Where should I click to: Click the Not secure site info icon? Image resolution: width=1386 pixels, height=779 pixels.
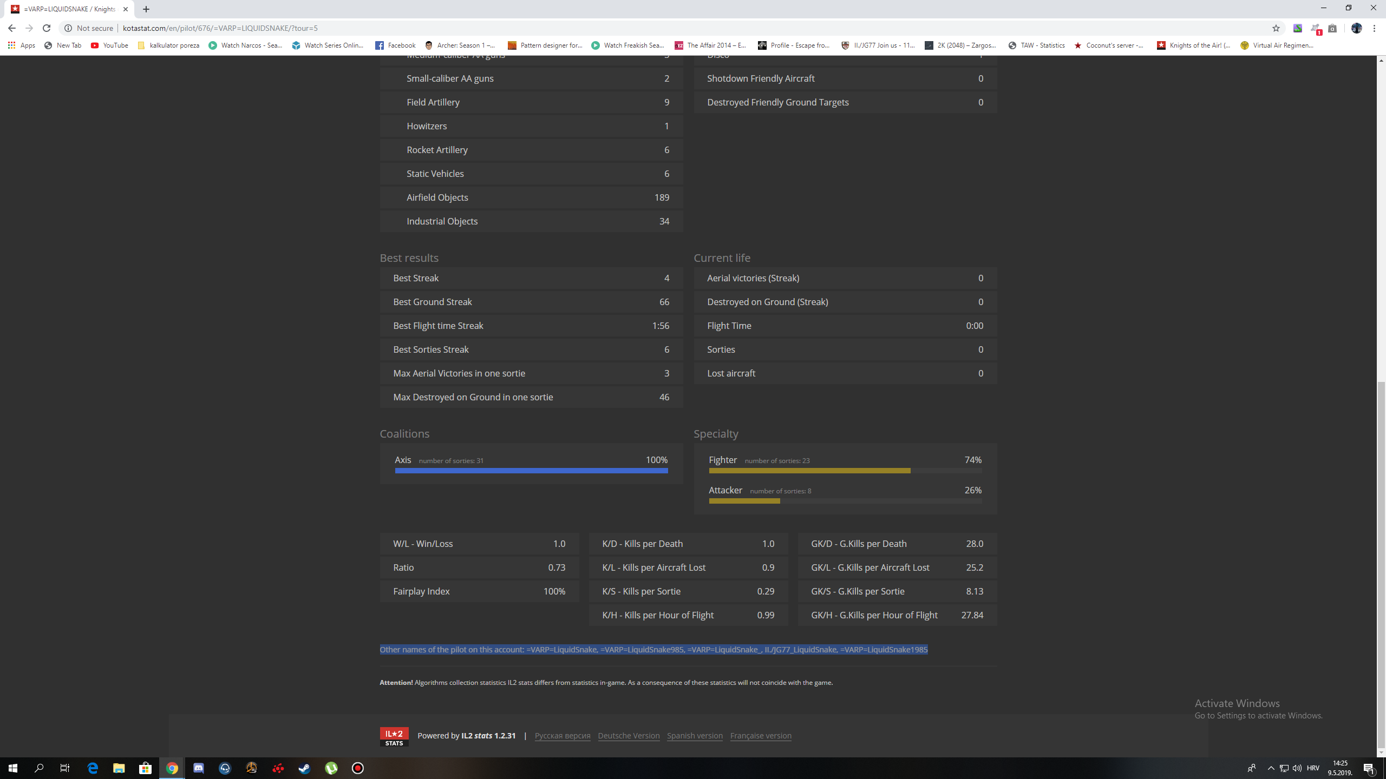click(69, 28)
